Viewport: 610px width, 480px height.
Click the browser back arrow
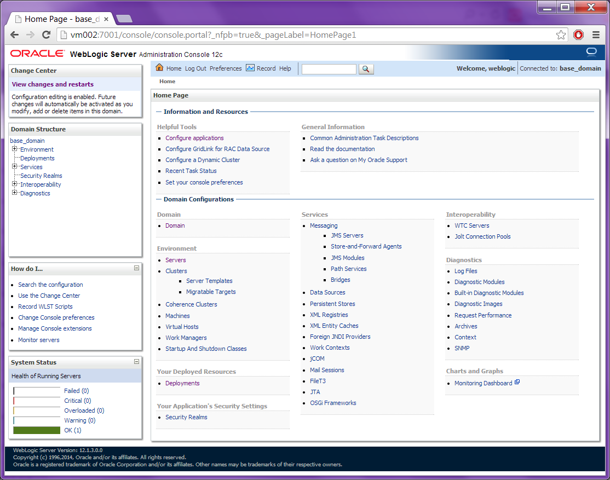15,34
